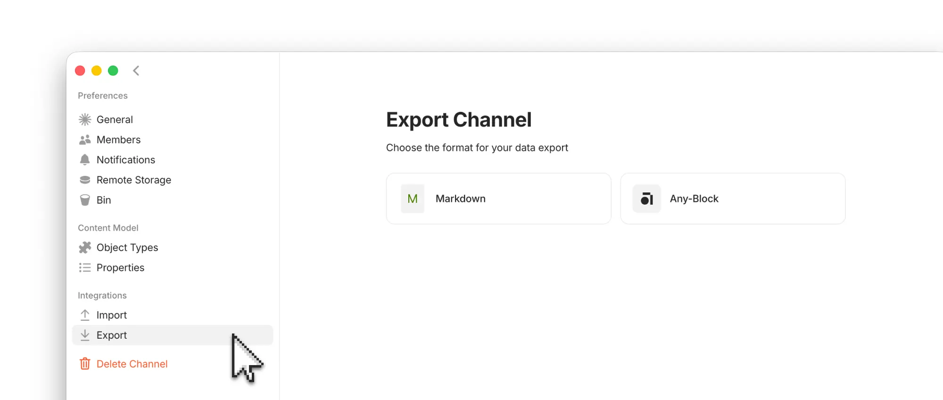
Task: Click the Export Channel heading
Action: click(459, 120)
